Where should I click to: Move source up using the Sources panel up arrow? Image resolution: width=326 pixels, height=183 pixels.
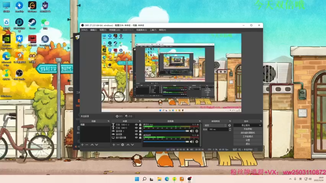[x=128, y=145]
